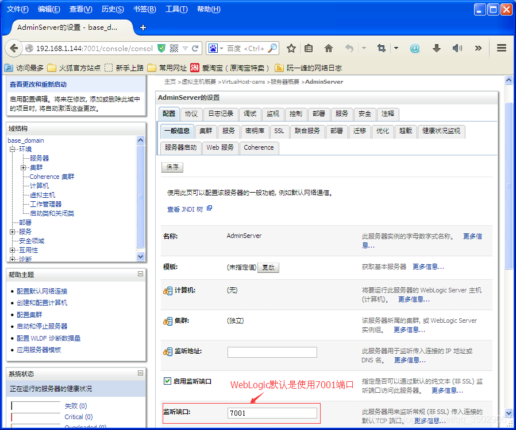Bookmark this page with the star icon

(x=291, y=49)
